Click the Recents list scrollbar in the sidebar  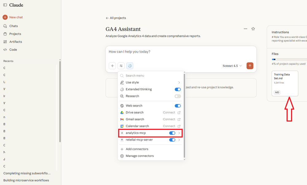pos(60,102)
